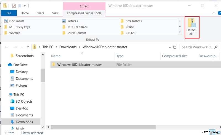Screen dimensions: 221x135
Task: Choose Screenshots in the Extract To gallery
Action: [x=131, y=21]
